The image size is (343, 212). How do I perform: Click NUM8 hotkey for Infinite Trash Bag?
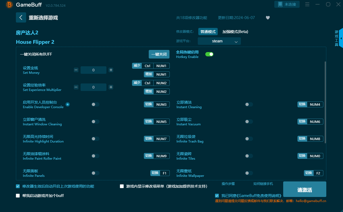(315, 139)
